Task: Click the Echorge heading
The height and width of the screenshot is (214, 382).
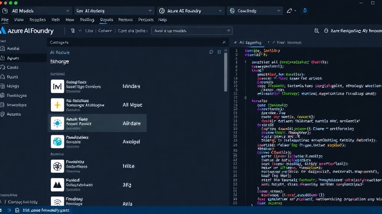Action: [60, 61]
